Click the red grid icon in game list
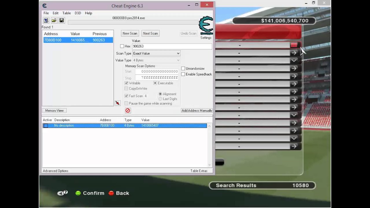This screenshot has height=208, width=370. click(294, 45)
